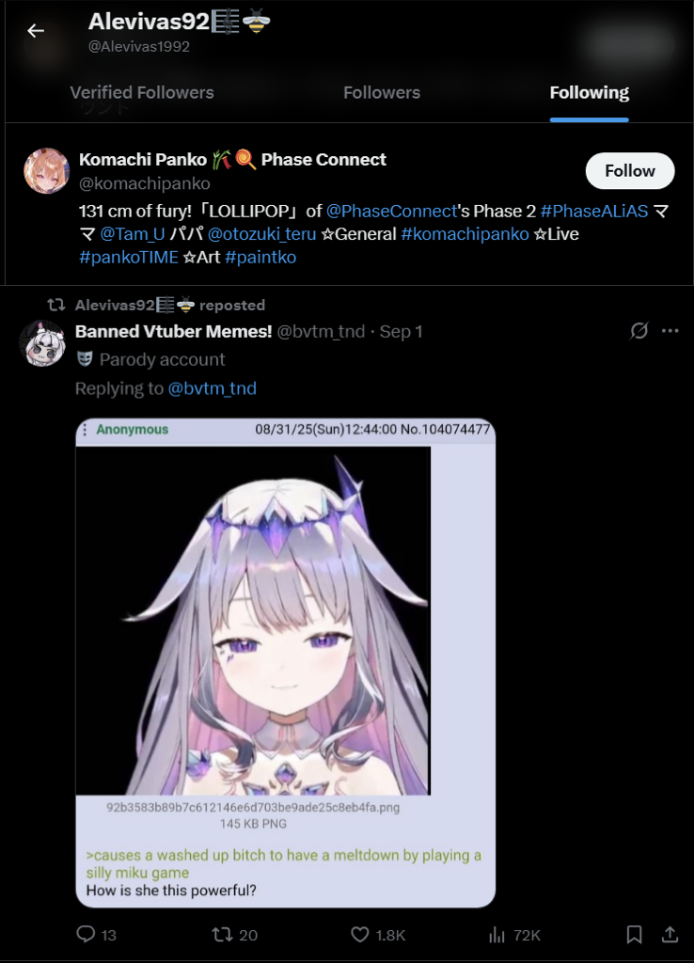Click the reply speech bubble icon
This screenshot has height=963, width=694.
(x=86, y=934)
